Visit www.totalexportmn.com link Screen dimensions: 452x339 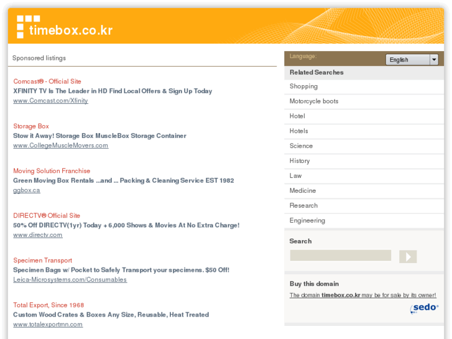tap(48, 324)
